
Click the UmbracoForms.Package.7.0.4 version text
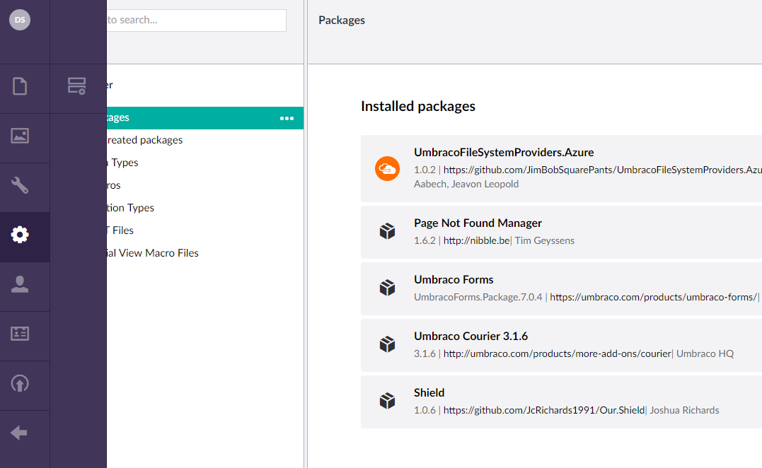(478, 297)
